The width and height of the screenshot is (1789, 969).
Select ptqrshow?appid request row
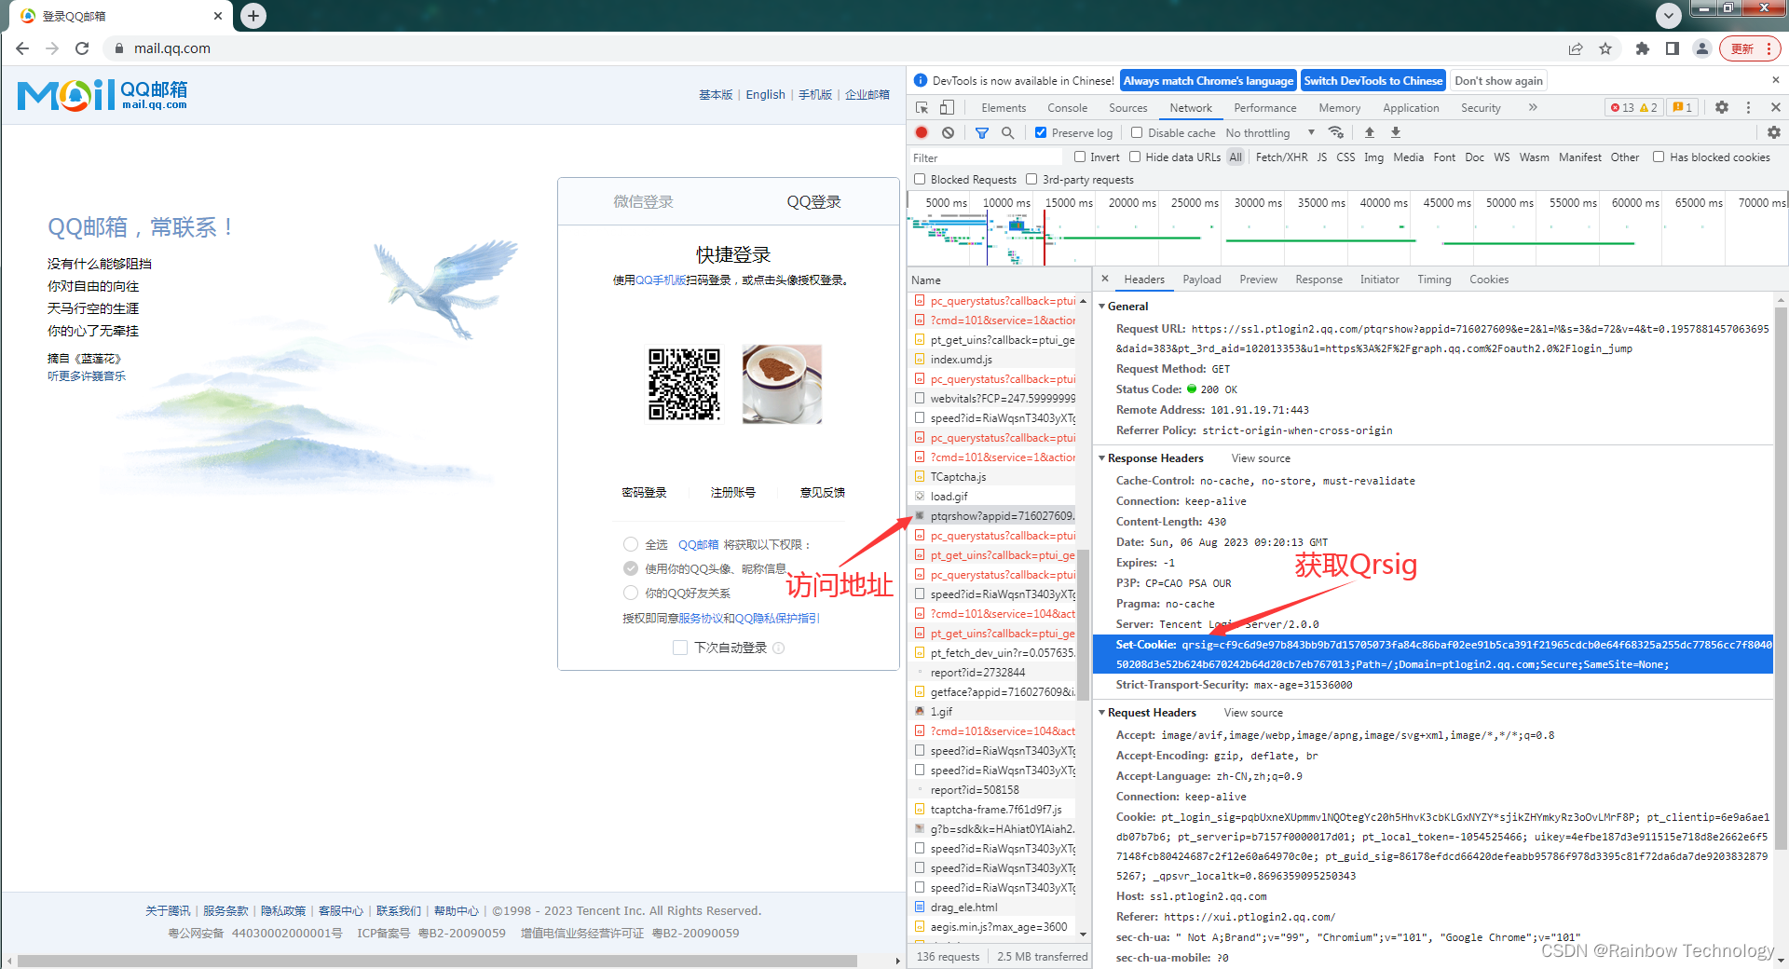pos(991,515)
